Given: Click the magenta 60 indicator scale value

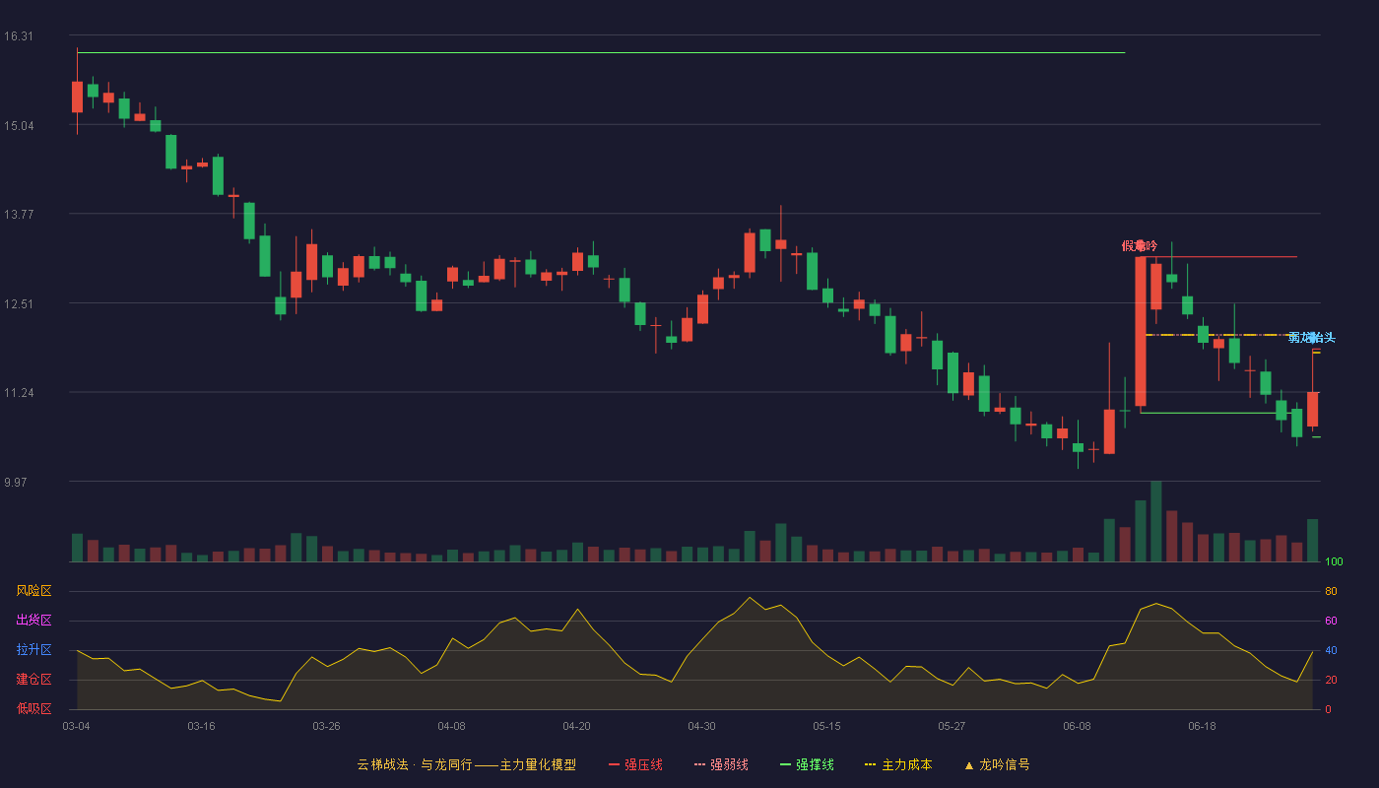Looking at the screenshot, I should (1331, 622).
